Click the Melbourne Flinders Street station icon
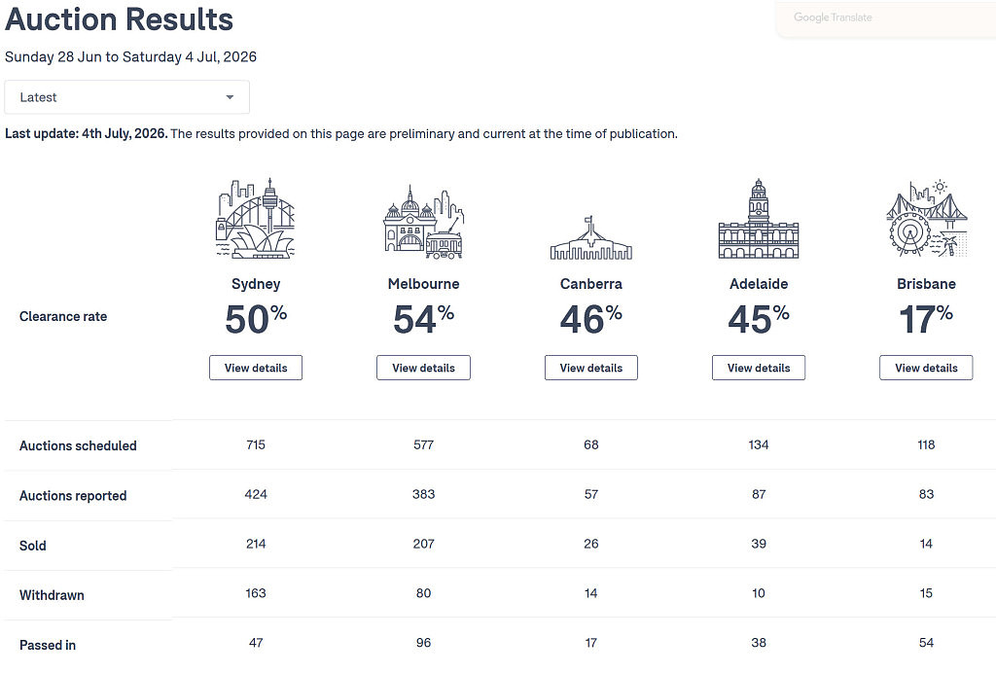The height and width of the screenshot is (673, 996). (424, 222)
